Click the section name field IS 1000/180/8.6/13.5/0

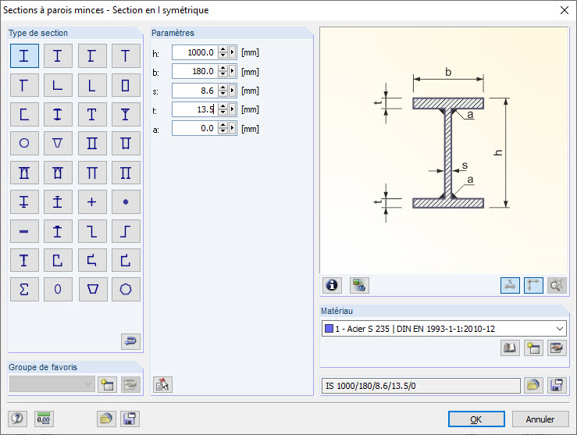(421, 386)
